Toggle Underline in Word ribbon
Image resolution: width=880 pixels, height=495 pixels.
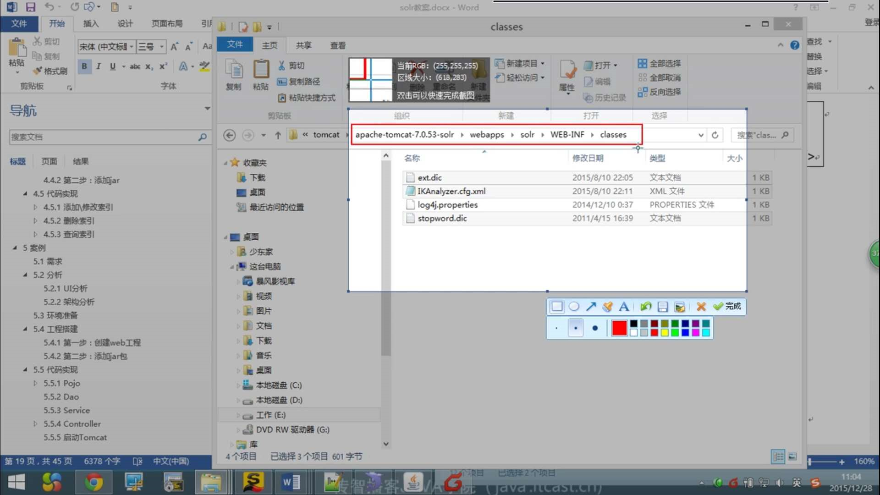113,66
